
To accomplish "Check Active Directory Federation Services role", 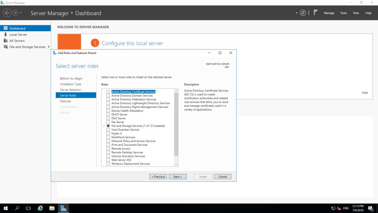I will coord(108,99).
